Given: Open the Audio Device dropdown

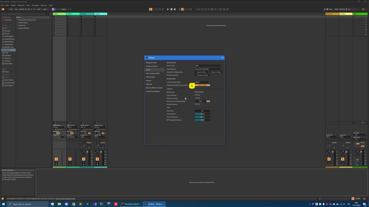Looking at the screenshot, I should click(209, 69).
